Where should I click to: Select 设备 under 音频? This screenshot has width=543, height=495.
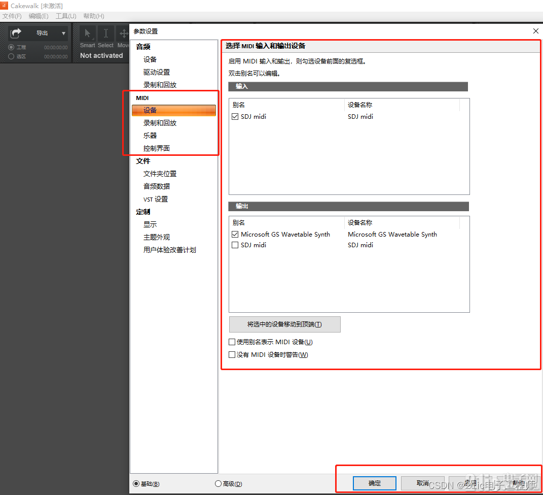(150, 59)
